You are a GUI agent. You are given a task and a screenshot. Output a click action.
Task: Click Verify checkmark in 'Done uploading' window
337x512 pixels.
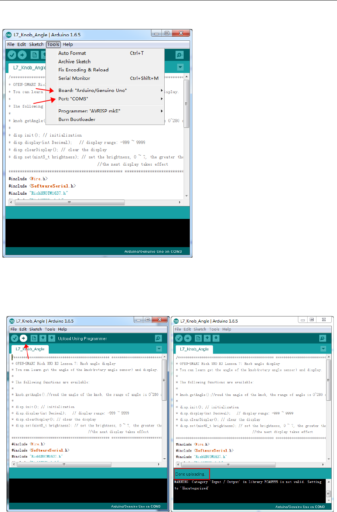point(179,338)
